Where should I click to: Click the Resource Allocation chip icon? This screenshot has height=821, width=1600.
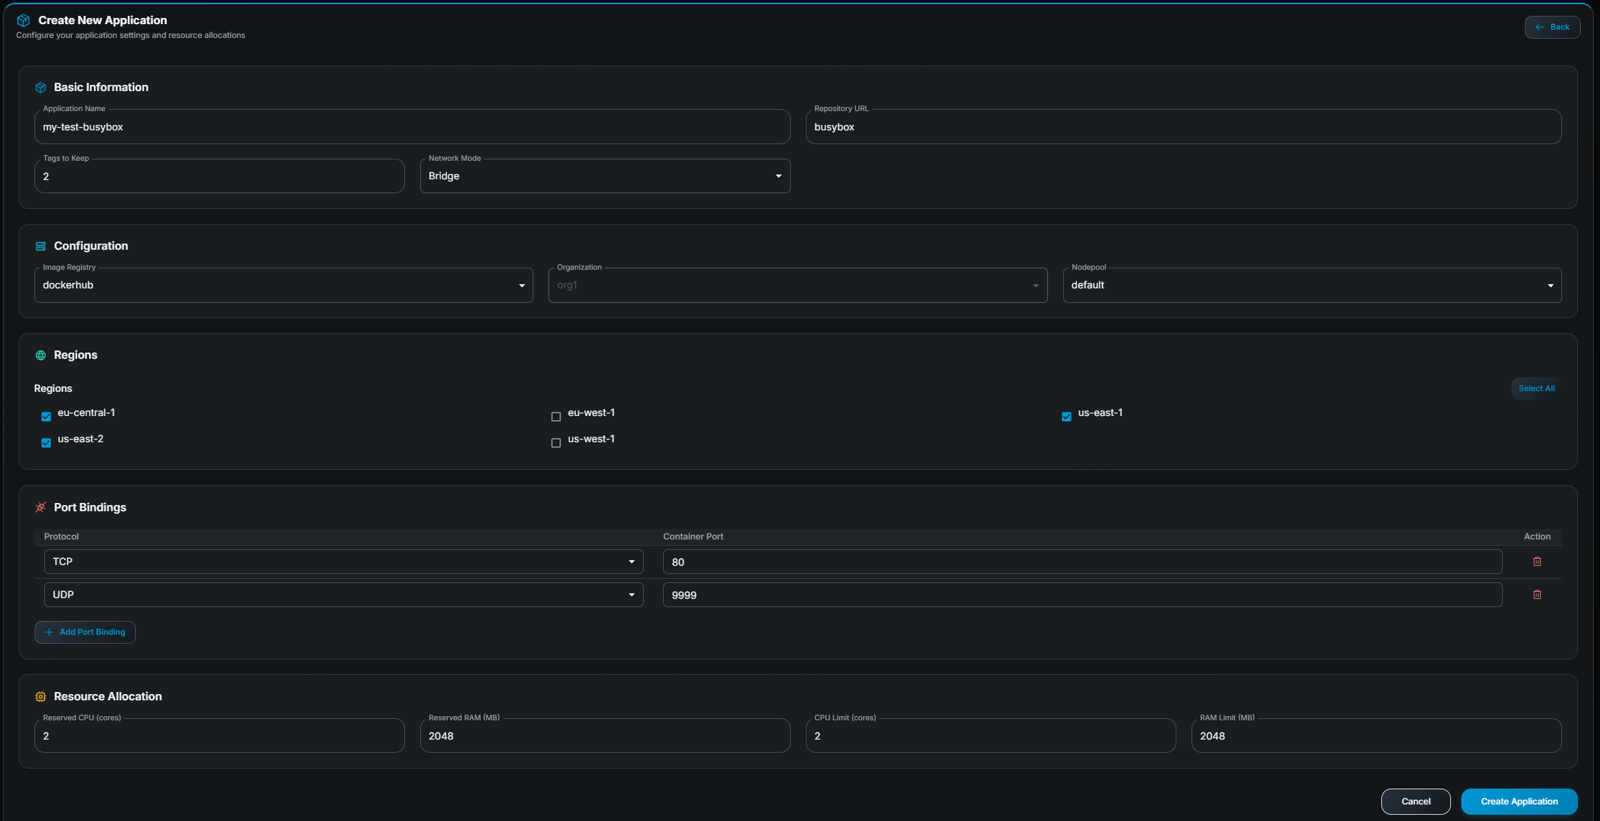[x=41, y=696]
